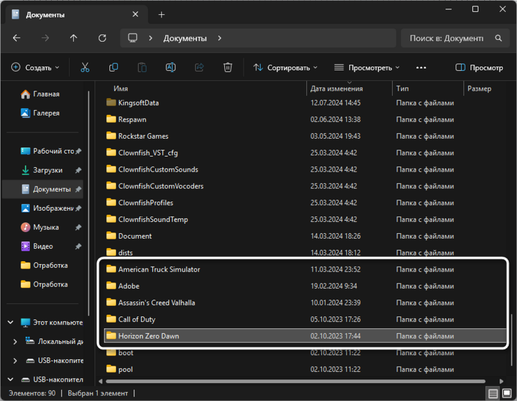
Task: Open the Просмотреть dropdown
Action: (367, 68)
